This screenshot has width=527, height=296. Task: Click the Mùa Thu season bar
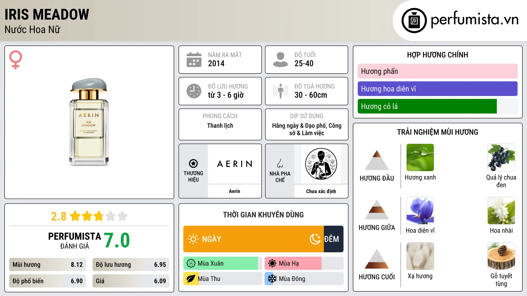(223, 279)
